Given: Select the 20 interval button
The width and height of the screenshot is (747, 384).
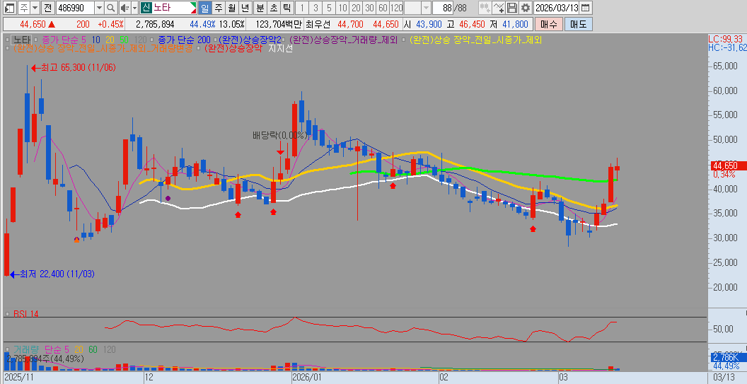Looking at the screenshot, I should point(355,8).
